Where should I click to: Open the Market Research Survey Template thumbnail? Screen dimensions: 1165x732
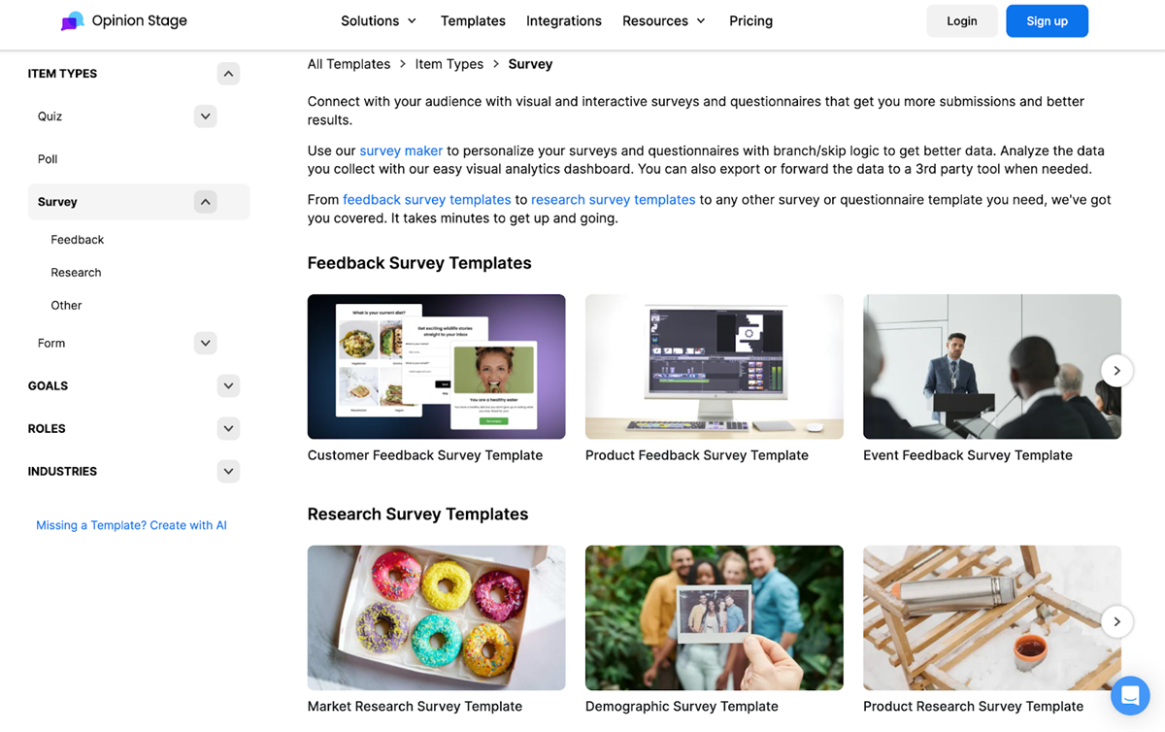click(x=436, y=617)
